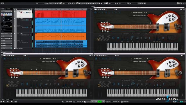Mute the AMP track
Image resolution: width=186 pixels, height=105 pixels.
point(18,34)
